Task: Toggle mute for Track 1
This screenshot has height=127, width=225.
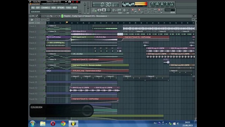Action: (44, 29)
